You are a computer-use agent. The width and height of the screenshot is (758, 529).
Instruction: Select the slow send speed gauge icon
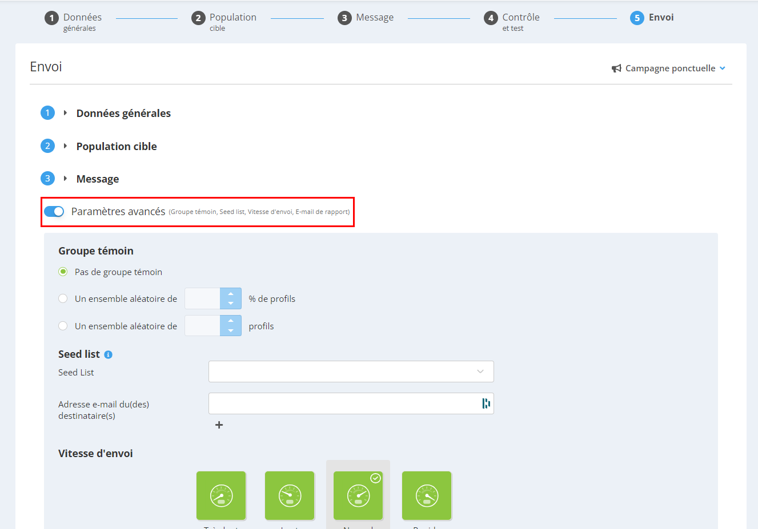click(x=290, y=495)
